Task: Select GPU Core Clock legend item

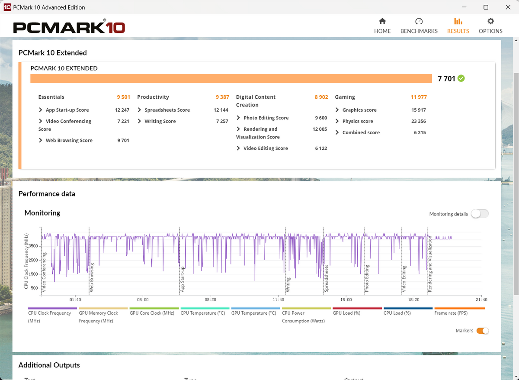Action: (x=154, y=312)
